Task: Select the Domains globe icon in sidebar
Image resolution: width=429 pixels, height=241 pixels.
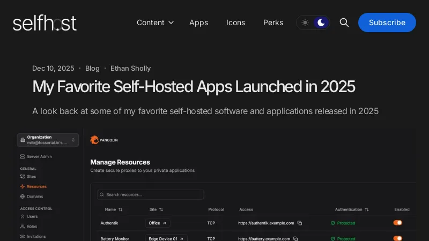Action: pyautogui.click(x=23, y=197)
